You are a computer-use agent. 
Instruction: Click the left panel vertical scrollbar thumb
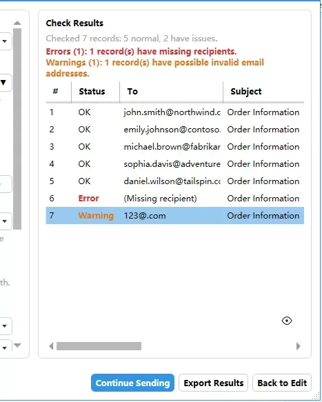17,129
